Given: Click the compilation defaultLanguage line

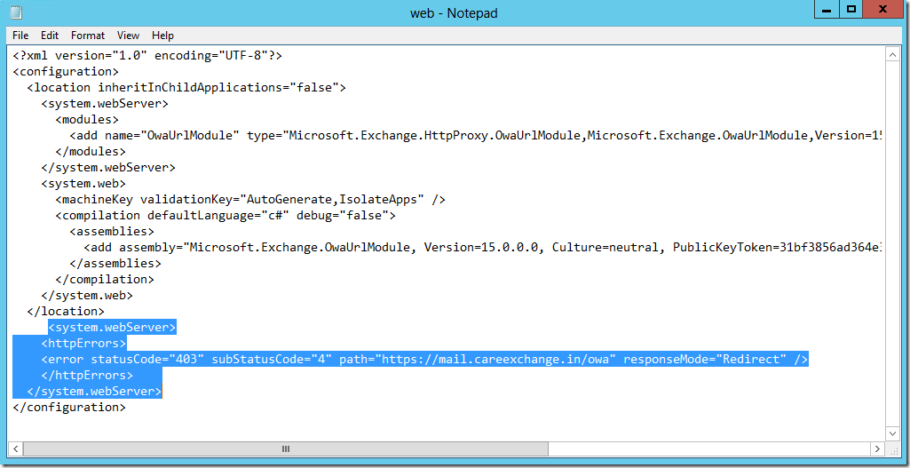Looking at the screenshot, I should [x=226, y=216].
